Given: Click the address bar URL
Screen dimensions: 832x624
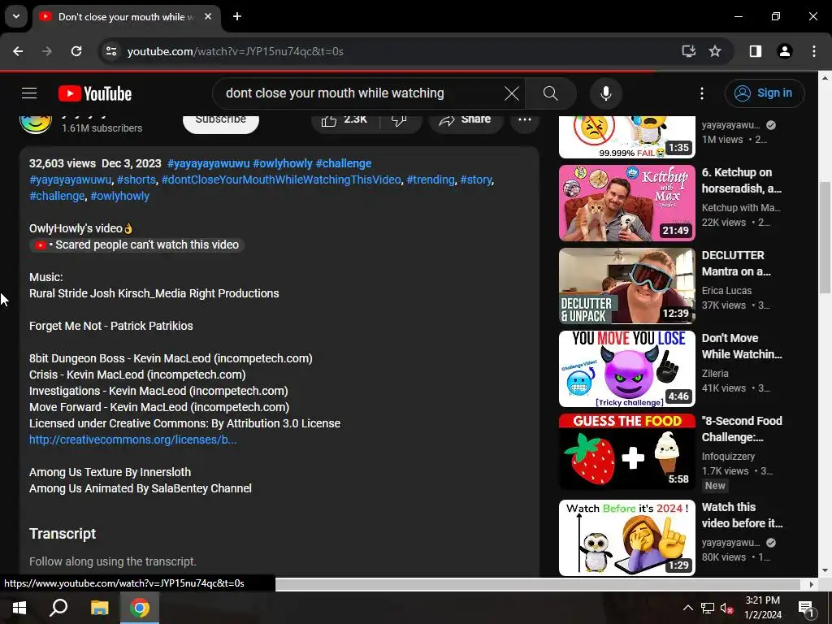Looking at the screenshot, I should (x=235, y=51).
